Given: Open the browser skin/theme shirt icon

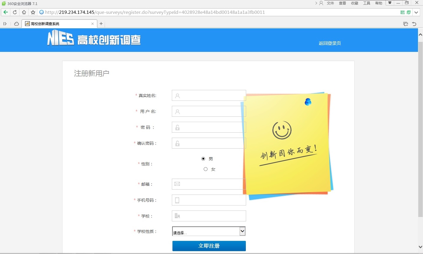Looking at the screenshot, I should (390, 3).
